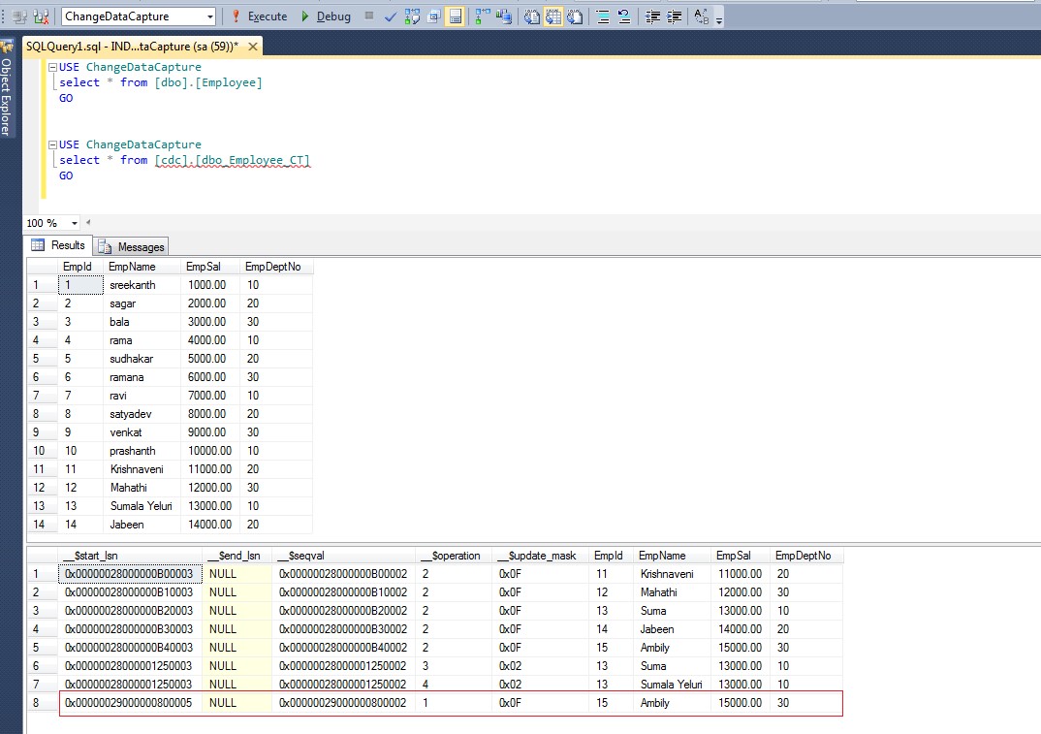Comment out the selected lines

[603, 16]
